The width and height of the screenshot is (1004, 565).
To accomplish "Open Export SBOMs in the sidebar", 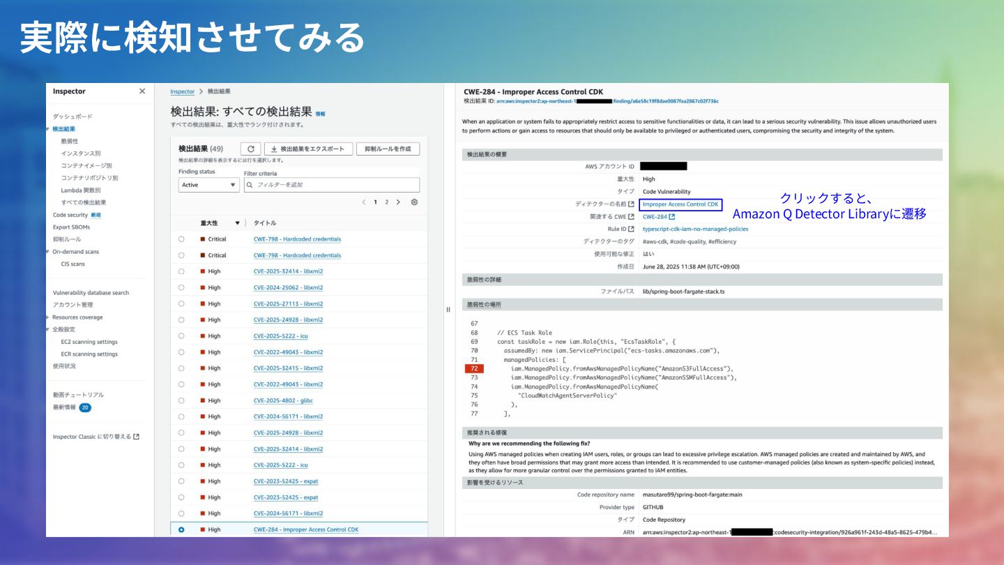I will (72, 227).
